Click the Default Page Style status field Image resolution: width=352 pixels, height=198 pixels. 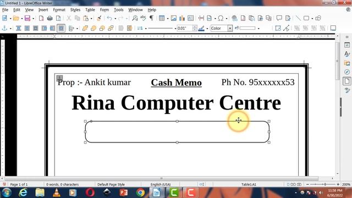click(x=111, y=184)
